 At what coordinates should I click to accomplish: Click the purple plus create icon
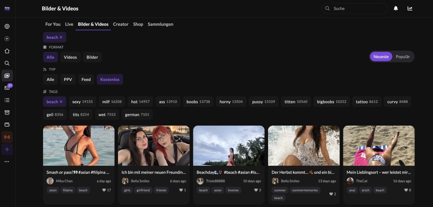7,149
